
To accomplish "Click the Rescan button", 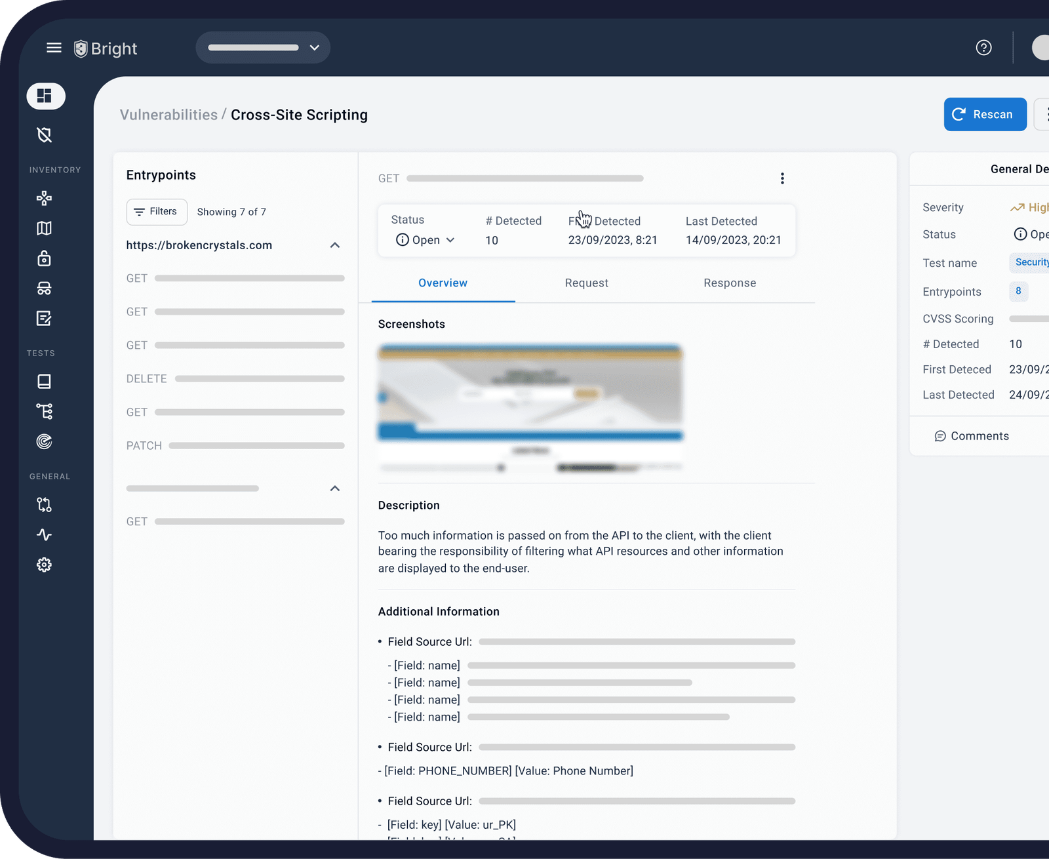I will click(985, 114).
